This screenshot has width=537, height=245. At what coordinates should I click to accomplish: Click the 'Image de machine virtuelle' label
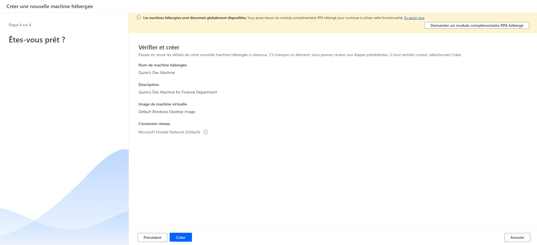pos(162,104)
